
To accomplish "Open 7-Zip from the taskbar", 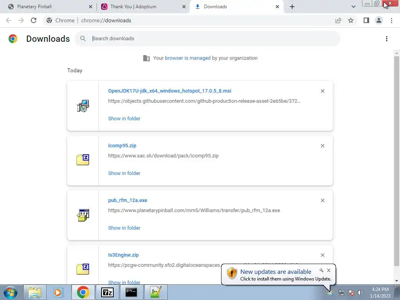I will click(x=107, y=292).
